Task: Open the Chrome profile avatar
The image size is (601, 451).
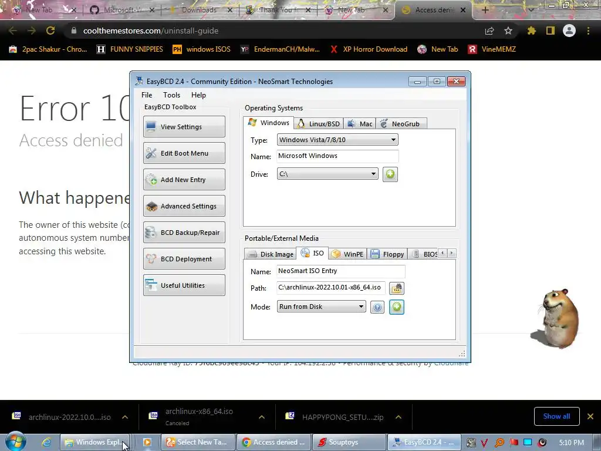Action: pyautogui.click(x=569, y=31)
